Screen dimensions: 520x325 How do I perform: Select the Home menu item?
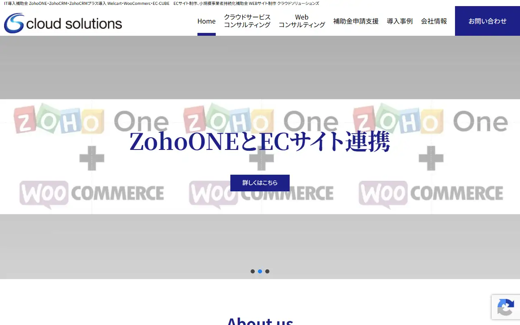pos(206,21)
